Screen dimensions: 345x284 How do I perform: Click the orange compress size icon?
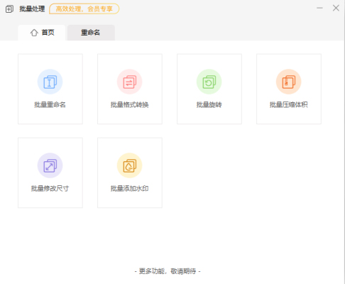point(289,82)
